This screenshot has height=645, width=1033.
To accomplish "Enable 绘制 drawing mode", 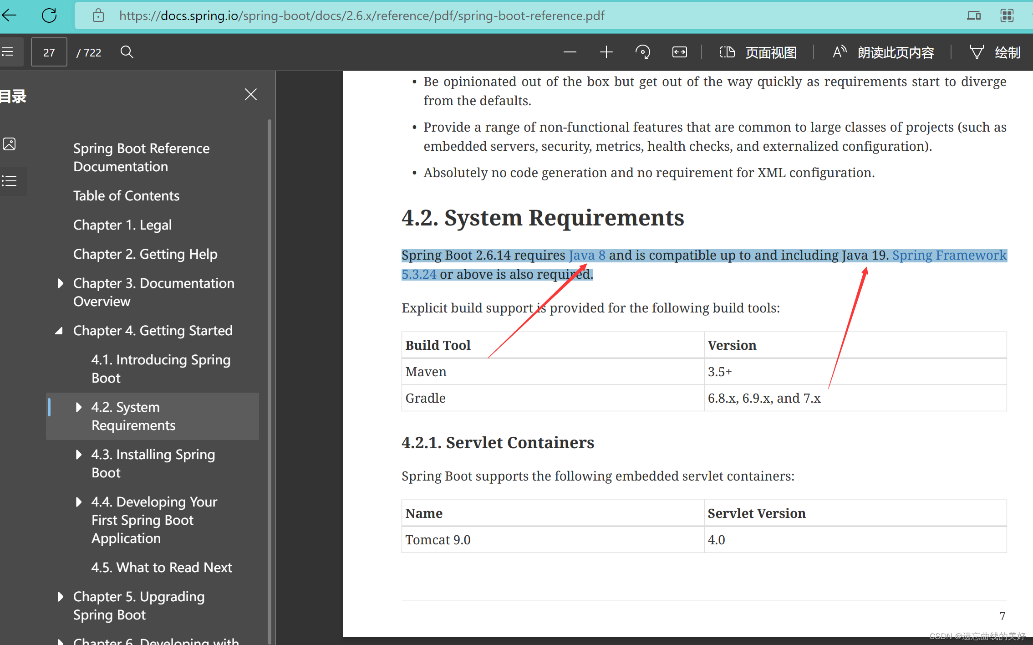I will [995, 51].
